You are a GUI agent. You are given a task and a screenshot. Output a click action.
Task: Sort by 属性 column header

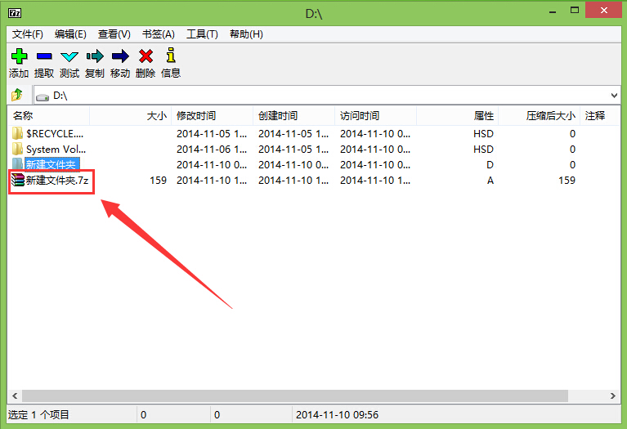tap(457, 115)
